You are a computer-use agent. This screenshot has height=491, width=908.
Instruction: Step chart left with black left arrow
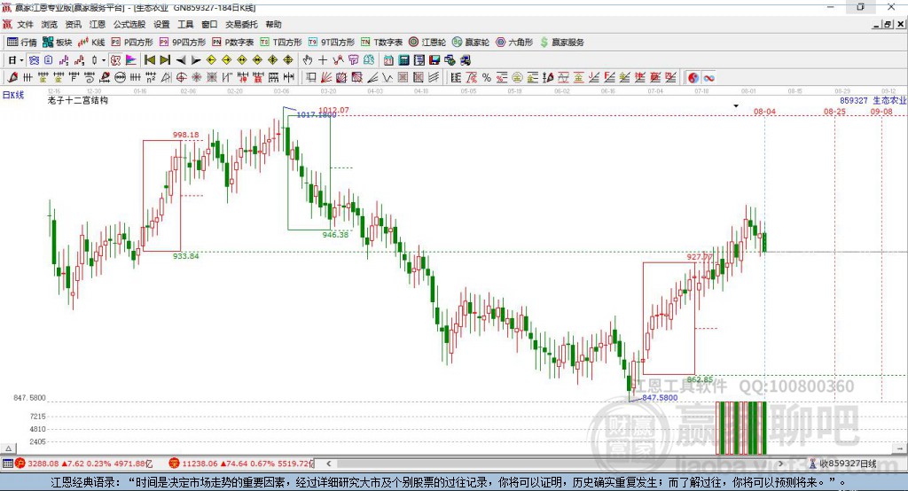pyautogui.click(x=181, y=60)
